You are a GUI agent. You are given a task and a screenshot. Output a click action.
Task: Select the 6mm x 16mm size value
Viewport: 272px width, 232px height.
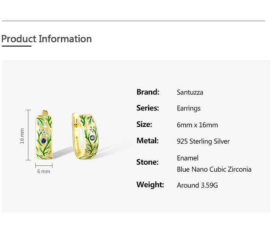(197, 125)
